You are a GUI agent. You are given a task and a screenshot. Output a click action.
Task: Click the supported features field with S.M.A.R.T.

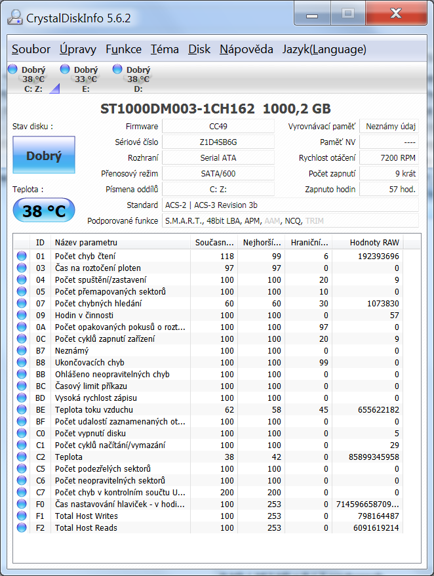pos(290,221)
